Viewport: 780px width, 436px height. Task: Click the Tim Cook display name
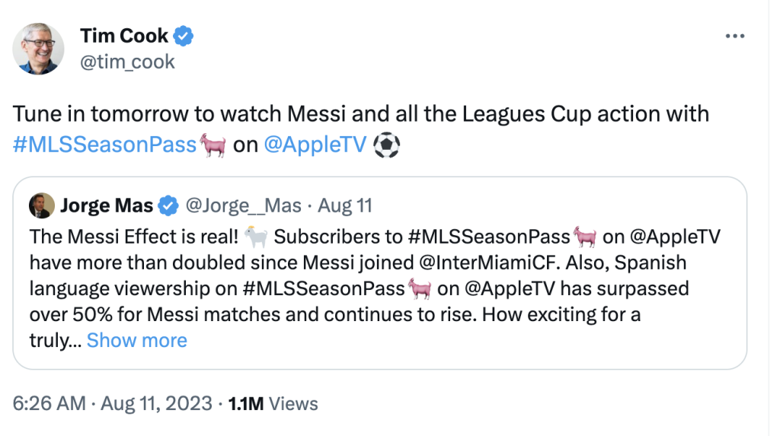[123, 35]
